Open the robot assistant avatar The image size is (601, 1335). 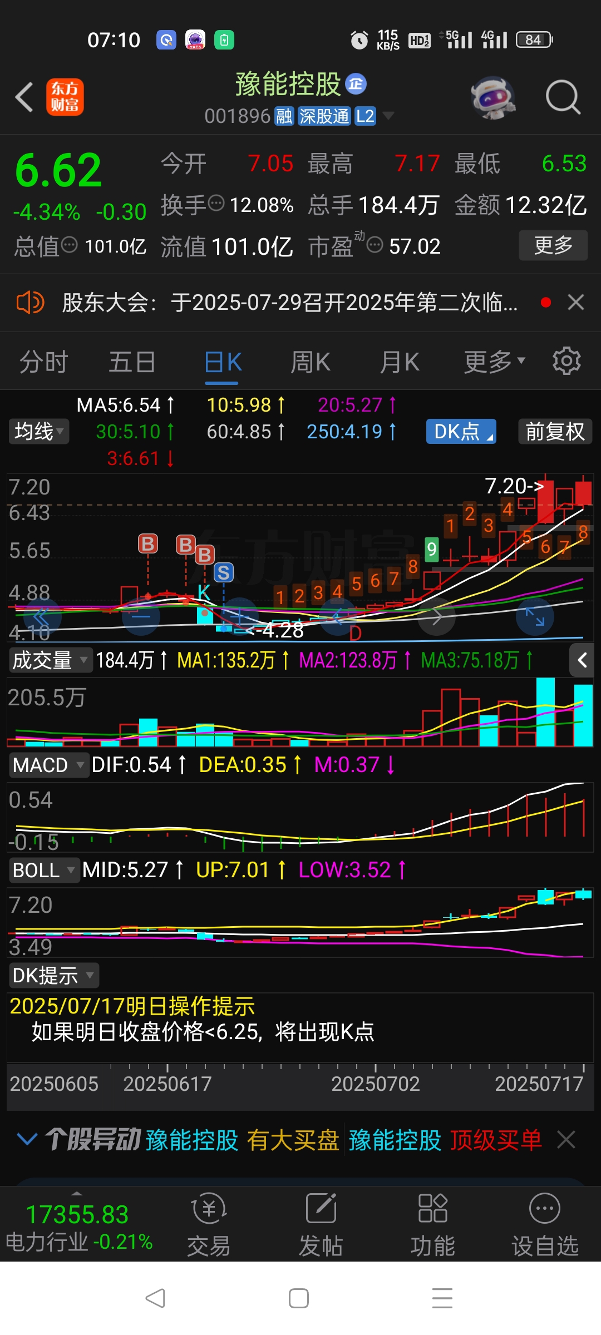[x=492, y=97]
